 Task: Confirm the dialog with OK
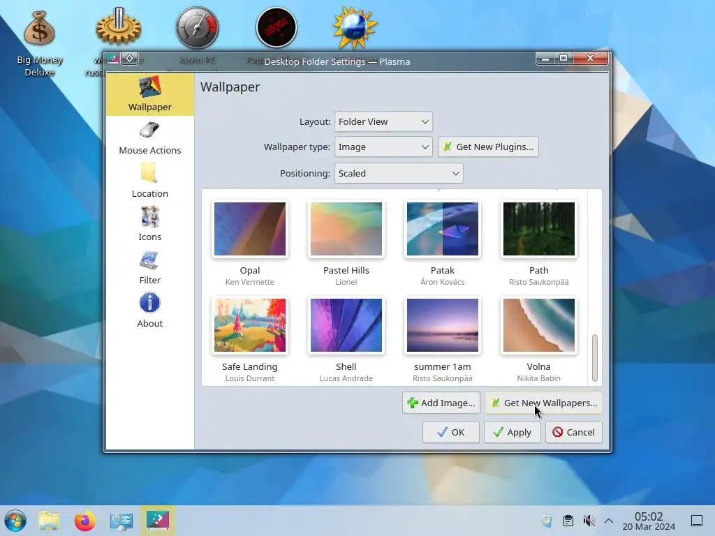(450, 432)
